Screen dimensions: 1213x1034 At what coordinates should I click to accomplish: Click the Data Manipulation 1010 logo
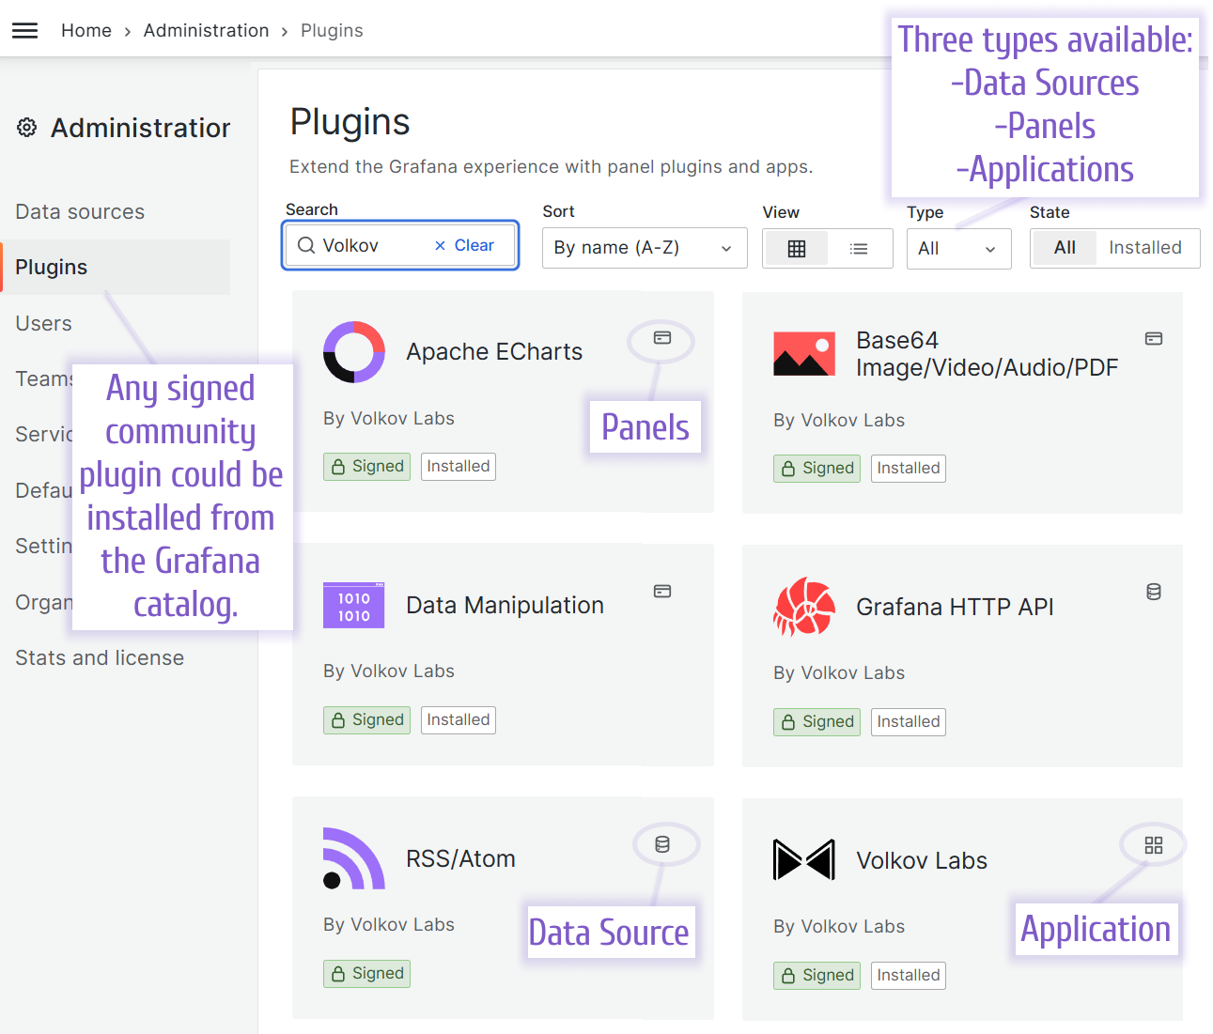(354, 606)
